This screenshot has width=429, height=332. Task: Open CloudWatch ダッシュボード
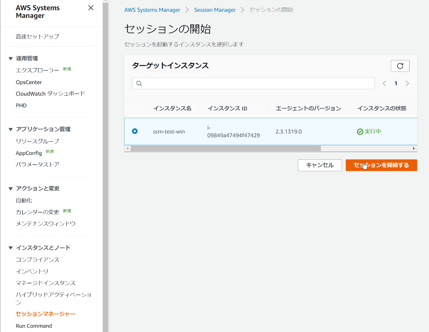tap(50, 94)
